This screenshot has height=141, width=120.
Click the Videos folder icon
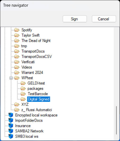17,67
